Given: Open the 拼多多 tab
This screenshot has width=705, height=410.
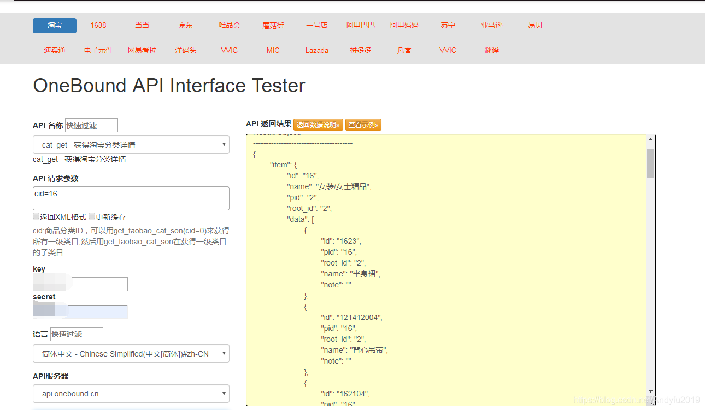Looking at the screenshot, I should click(x=361, y=51).
